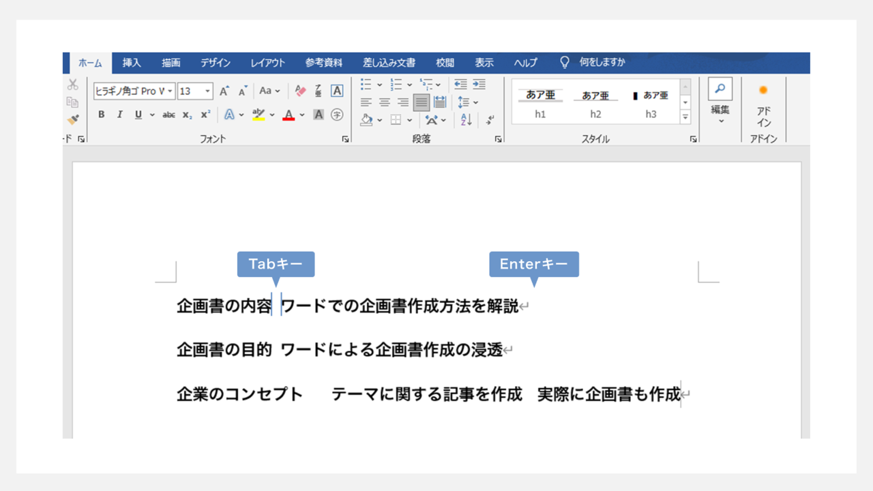Switch to the 参考資料 tab
Image resolution: width=873 pixels, height=491 pixels.
point(324,63)
